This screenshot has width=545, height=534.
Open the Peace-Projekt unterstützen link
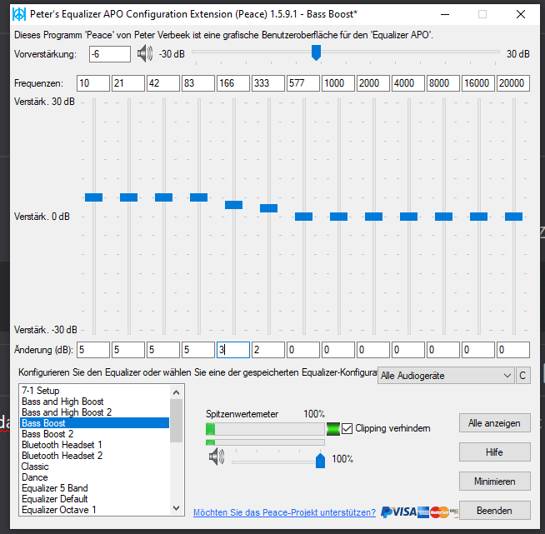coord(284,512)
